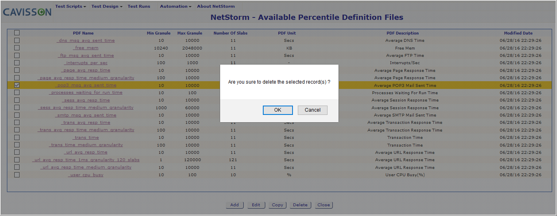The width and height of the screenshot is (557, 216).
Task: Select the 120000 Max Granule value
Action: (192, 160)
